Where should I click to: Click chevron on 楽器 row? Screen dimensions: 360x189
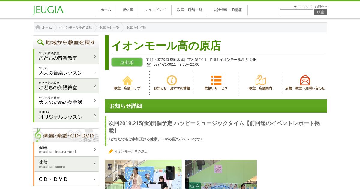point(95,149)
